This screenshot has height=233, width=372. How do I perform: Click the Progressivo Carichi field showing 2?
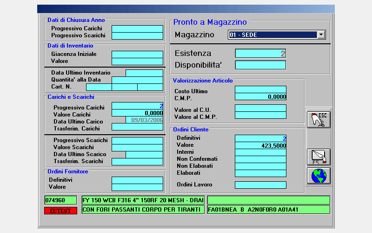tap(137, 106)
